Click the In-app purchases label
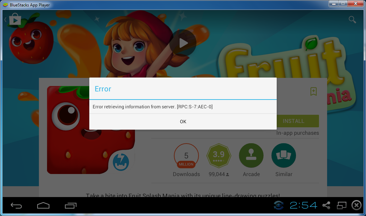Screen dimensions: 366x216 298,133
